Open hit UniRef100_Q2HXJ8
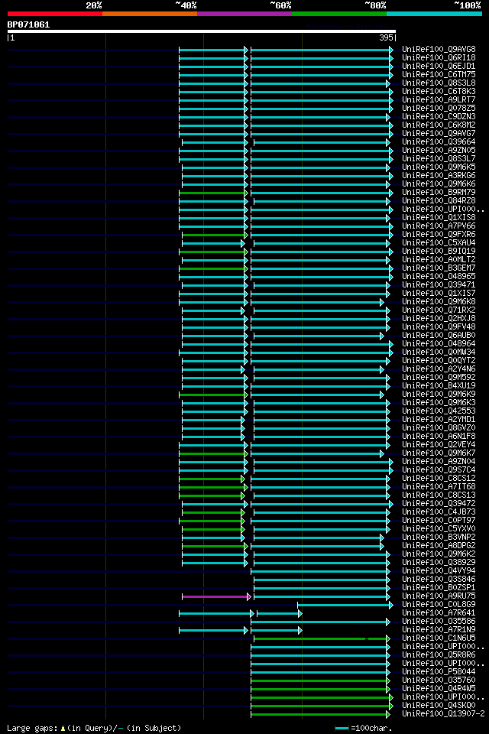Image resolution: width=489 pixels, height=734 pixels. [439, 319]
